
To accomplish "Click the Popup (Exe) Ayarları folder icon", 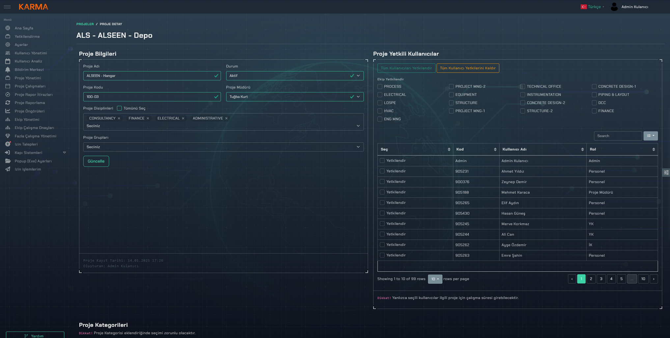I will 8,161.
